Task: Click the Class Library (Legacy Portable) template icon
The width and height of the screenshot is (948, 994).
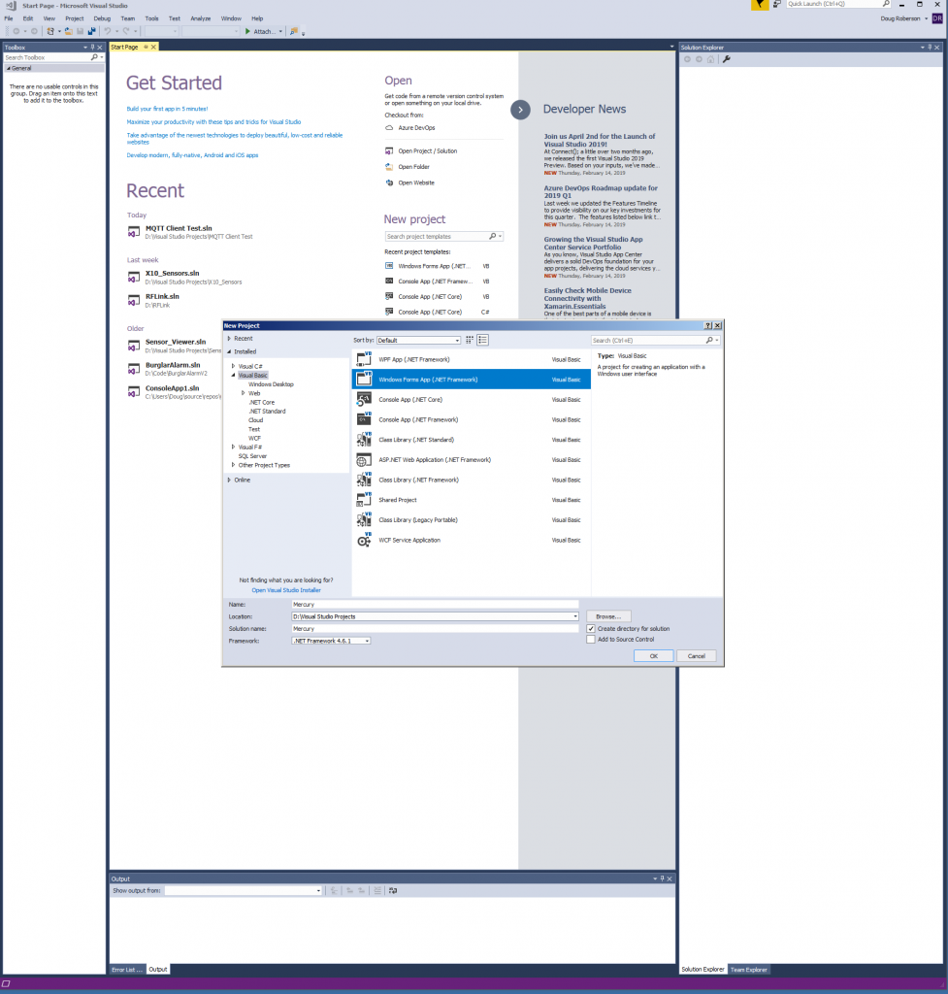Action: pos(364,520)
